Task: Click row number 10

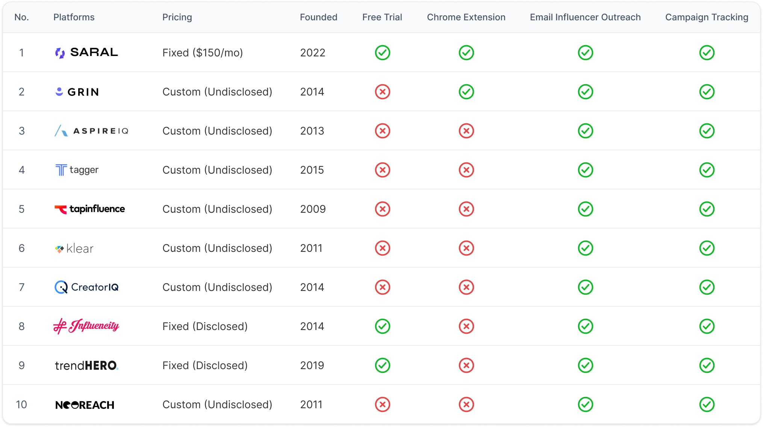Action: point(21,404)
